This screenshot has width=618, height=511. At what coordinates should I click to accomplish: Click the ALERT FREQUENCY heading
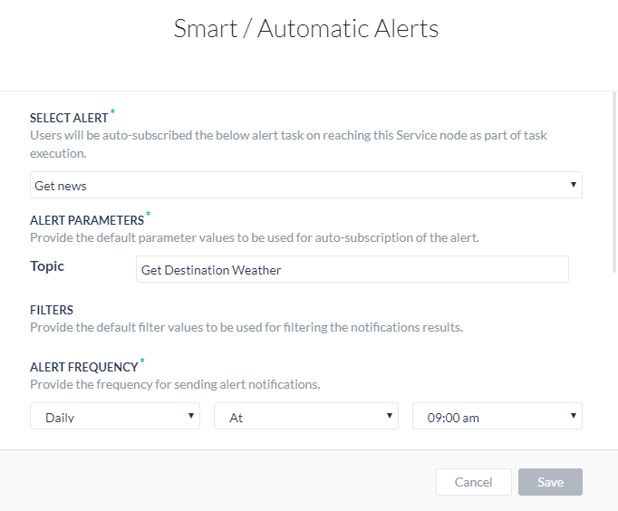click(84, 367)
